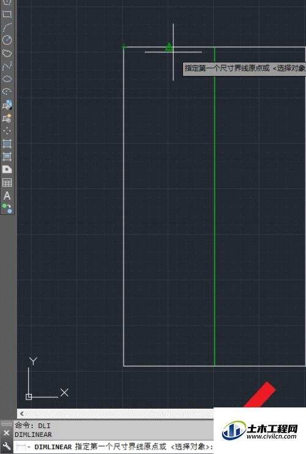Select the Add Selected tool
Viewport: 306px width, 454px height.
[x=7, y=208]
